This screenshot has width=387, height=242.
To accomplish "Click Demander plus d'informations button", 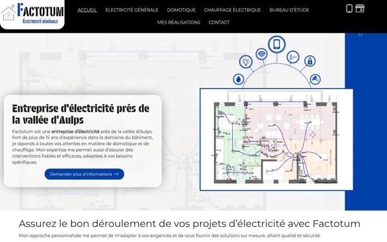I will coord(84,174).
